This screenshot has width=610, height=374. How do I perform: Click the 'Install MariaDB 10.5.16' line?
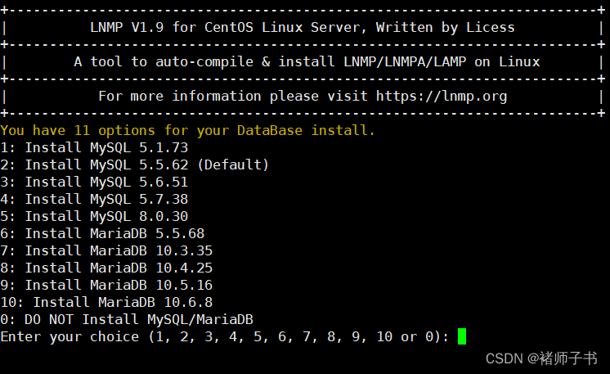coord(106,285)
